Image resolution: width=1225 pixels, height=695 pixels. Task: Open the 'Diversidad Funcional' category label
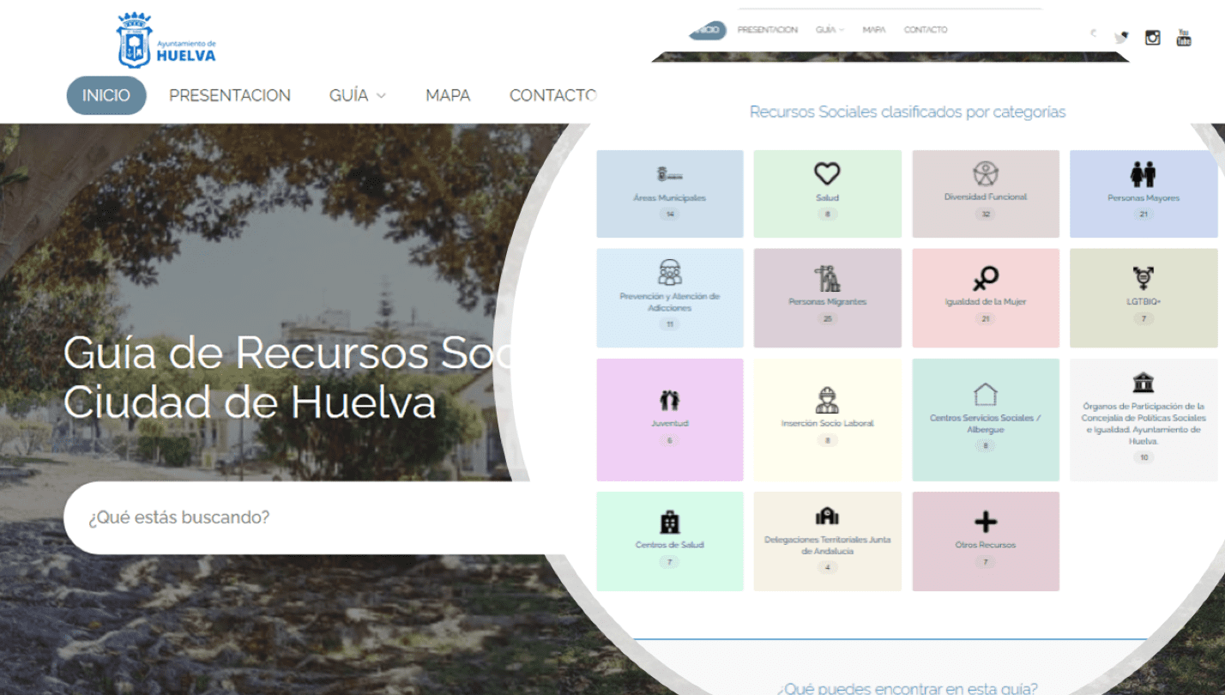point(986,197)
